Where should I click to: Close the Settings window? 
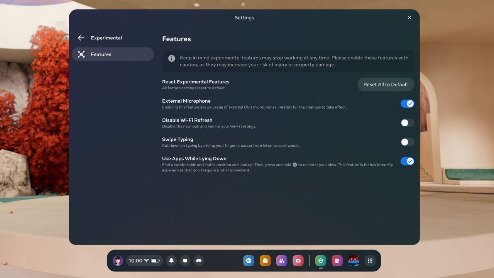point(409,18)
